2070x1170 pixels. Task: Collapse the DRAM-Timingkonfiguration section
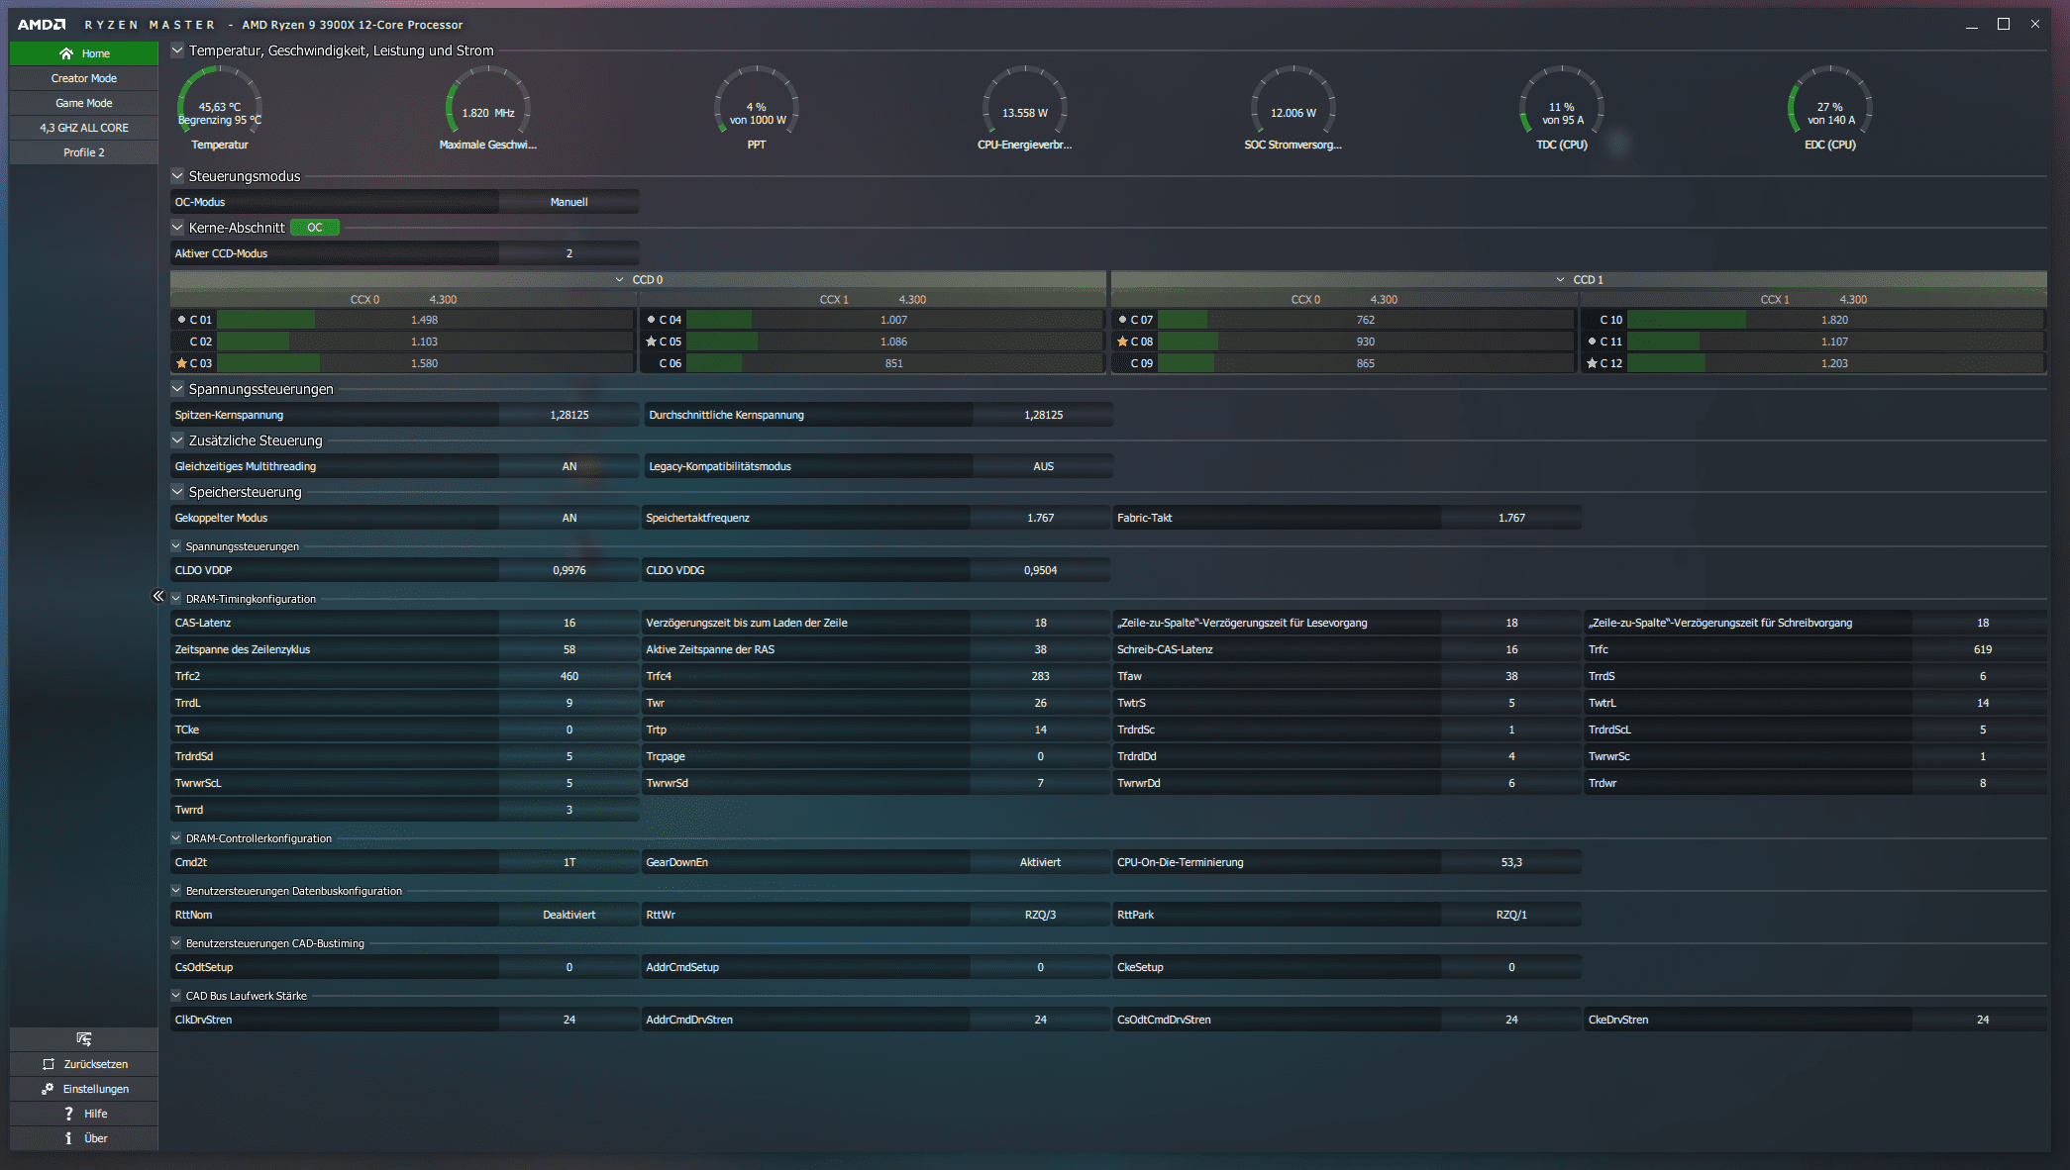click(176, 599)
